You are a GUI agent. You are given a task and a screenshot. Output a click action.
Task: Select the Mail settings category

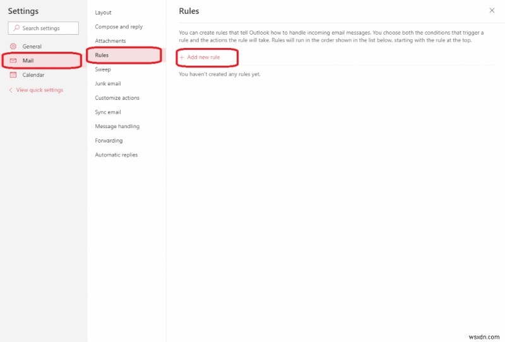tap(44, 61)
